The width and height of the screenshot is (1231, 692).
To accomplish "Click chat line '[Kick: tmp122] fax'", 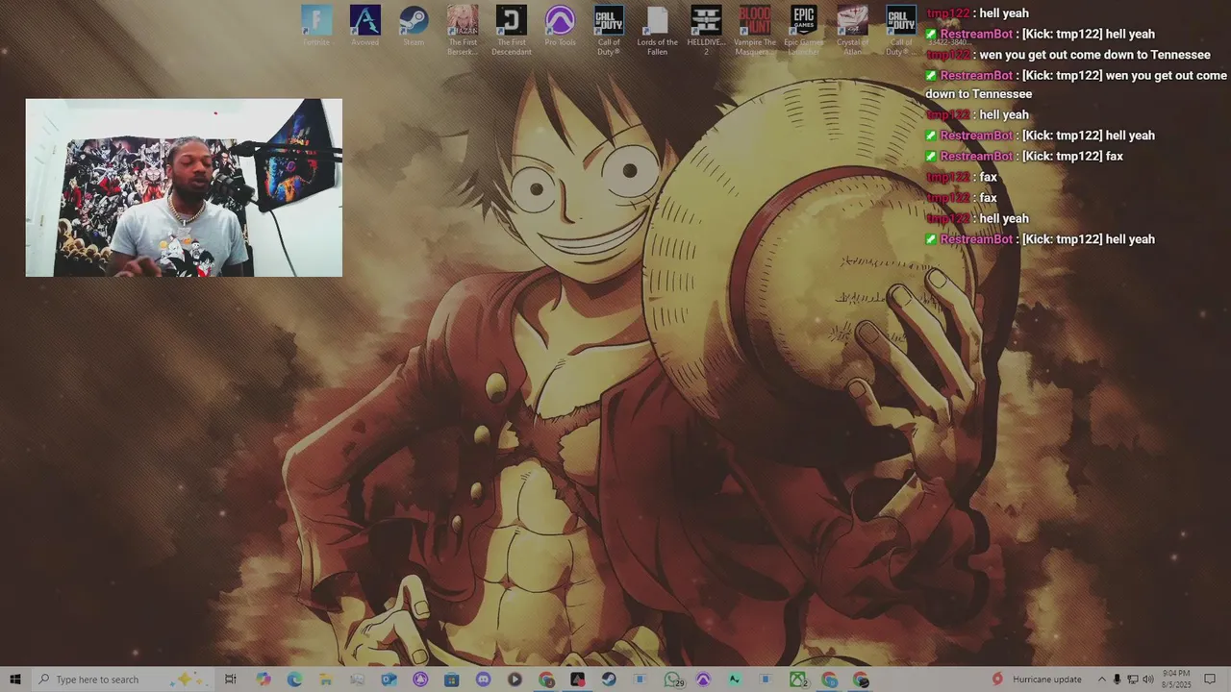I will click(1072, 156).
